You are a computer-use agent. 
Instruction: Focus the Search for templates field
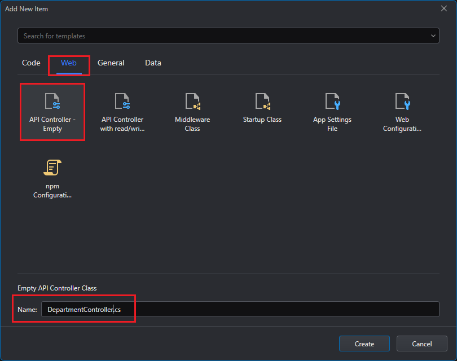223,36
